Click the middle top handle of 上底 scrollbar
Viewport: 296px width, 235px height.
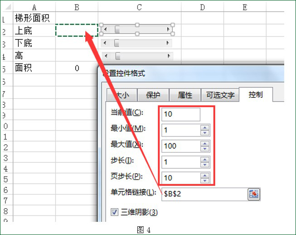pos(137,25)
